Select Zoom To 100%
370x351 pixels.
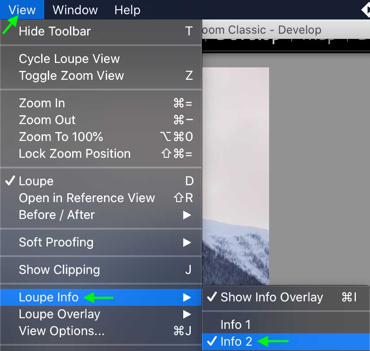click(101, 136)
